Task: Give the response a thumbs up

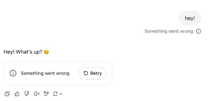Action: tap(17, 94)
